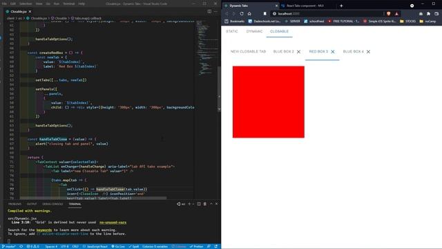This screenshot has height=249, width=442.
Task: Open the Help menu in VS Code
Action: tap(81, 3)
